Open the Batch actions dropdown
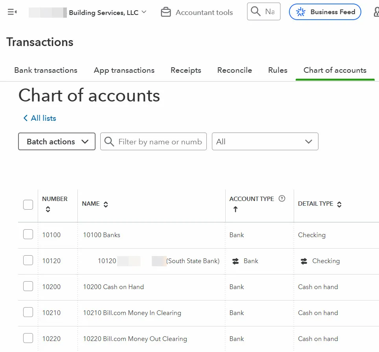379x352 pixels. tap(57, 142)
